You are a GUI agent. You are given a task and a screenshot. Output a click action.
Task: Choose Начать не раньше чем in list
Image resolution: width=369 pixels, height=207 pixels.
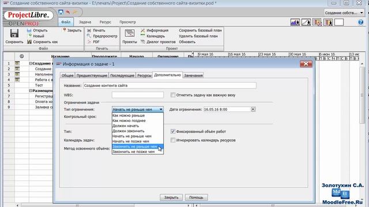coord(138,136)
